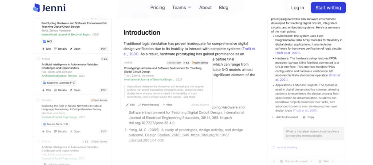Click Add to document under summary

pyautogui.click(x=285, y=117)
